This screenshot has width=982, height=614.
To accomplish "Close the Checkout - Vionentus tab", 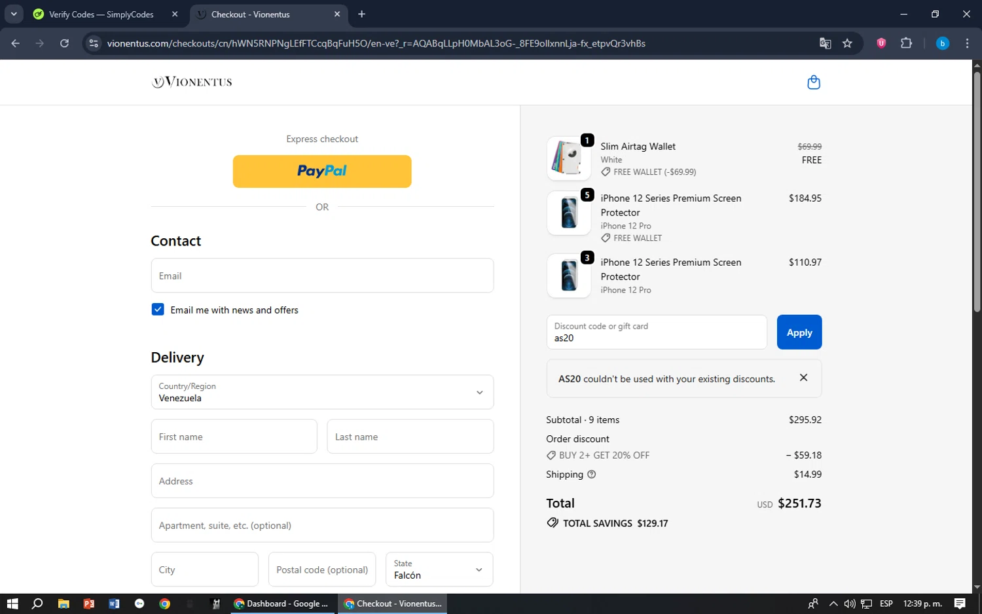I will click(x=337, y=14).
